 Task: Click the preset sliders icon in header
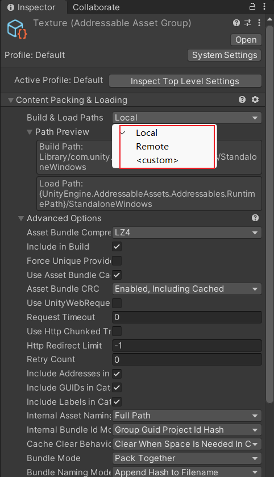tap(248, 23)
